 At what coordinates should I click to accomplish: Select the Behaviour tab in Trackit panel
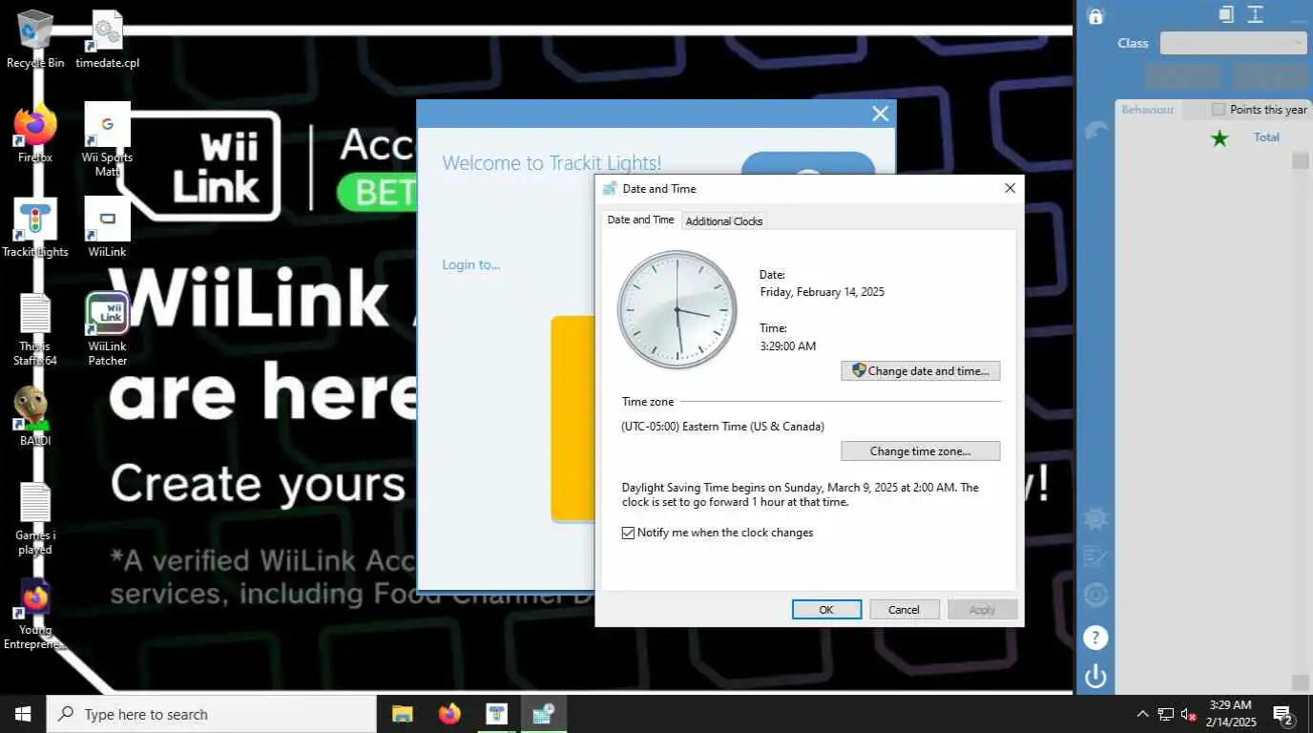[x=1148, y=110]
